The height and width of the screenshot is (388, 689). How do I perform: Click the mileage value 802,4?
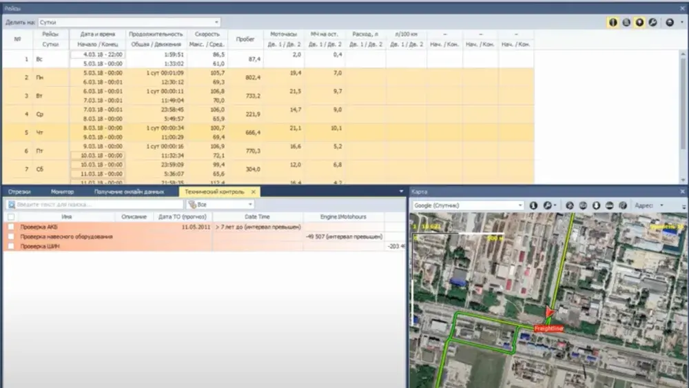(x=253, y=77)
